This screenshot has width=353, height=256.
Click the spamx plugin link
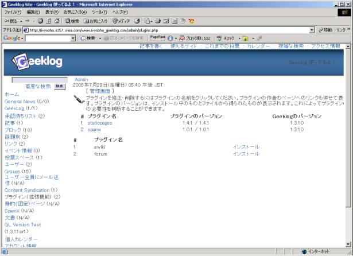pos(94,130)
